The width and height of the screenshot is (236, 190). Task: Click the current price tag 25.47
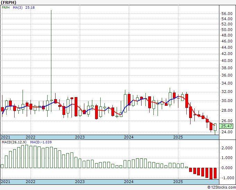point(226,126)
